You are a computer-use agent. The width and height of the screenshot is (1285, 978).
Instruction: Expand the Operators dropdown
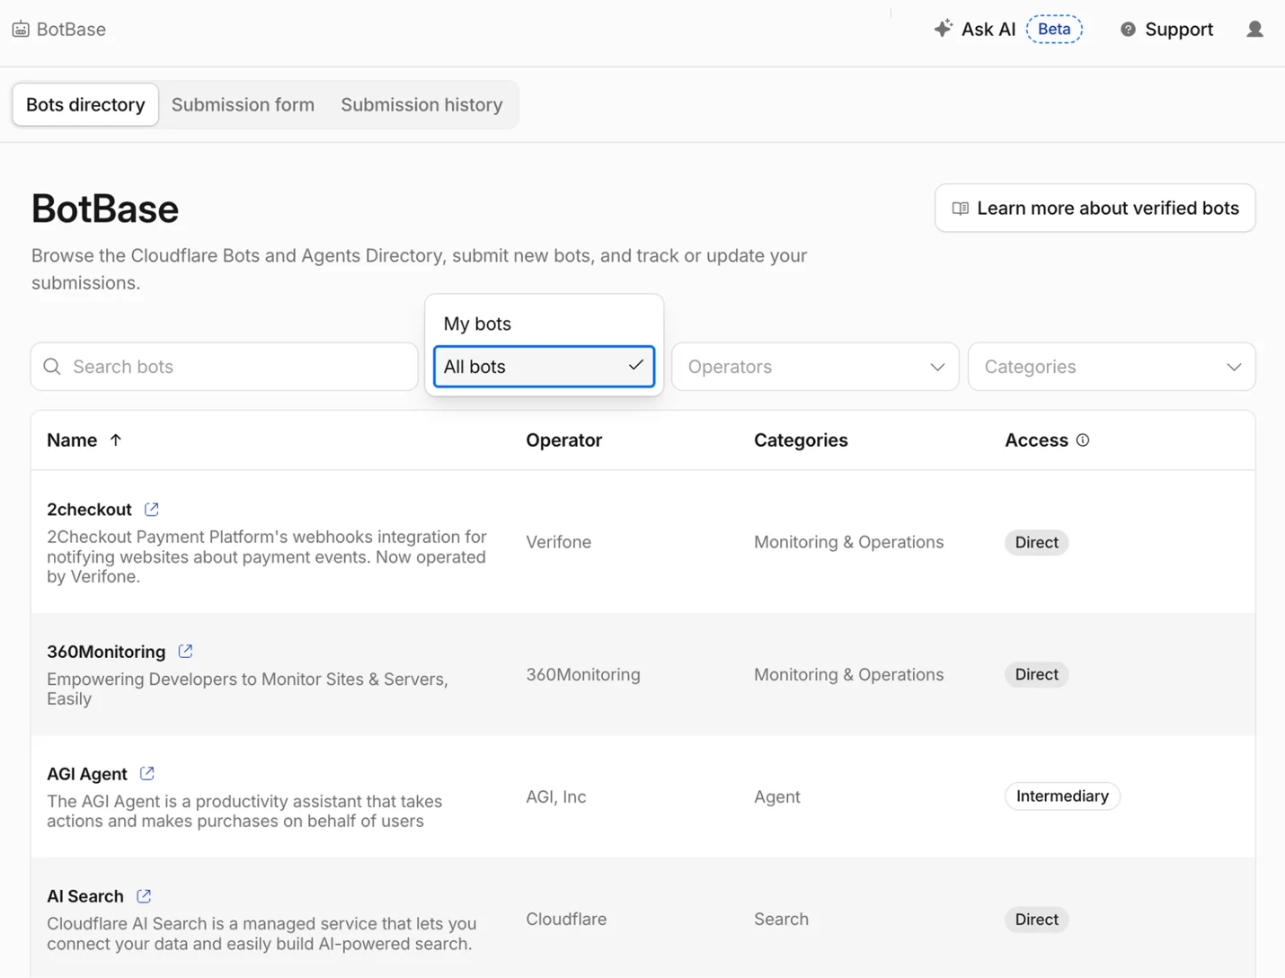(815, 367)
